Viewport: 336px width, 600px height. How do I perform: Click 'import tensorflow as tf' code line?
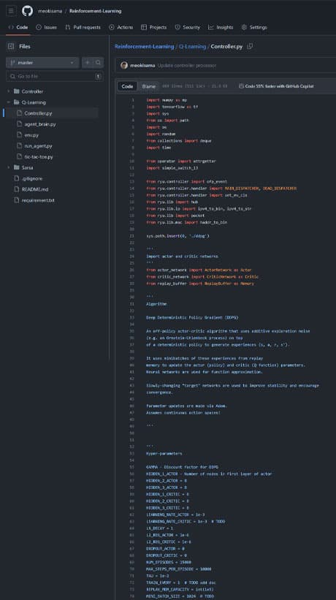click(x=172, y=107)
